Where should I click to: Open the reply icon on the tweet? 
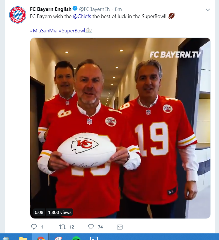pos(34,227)
